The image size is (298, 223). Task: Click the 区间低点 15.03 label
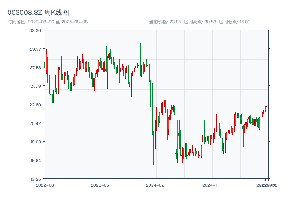click(235, 22)
